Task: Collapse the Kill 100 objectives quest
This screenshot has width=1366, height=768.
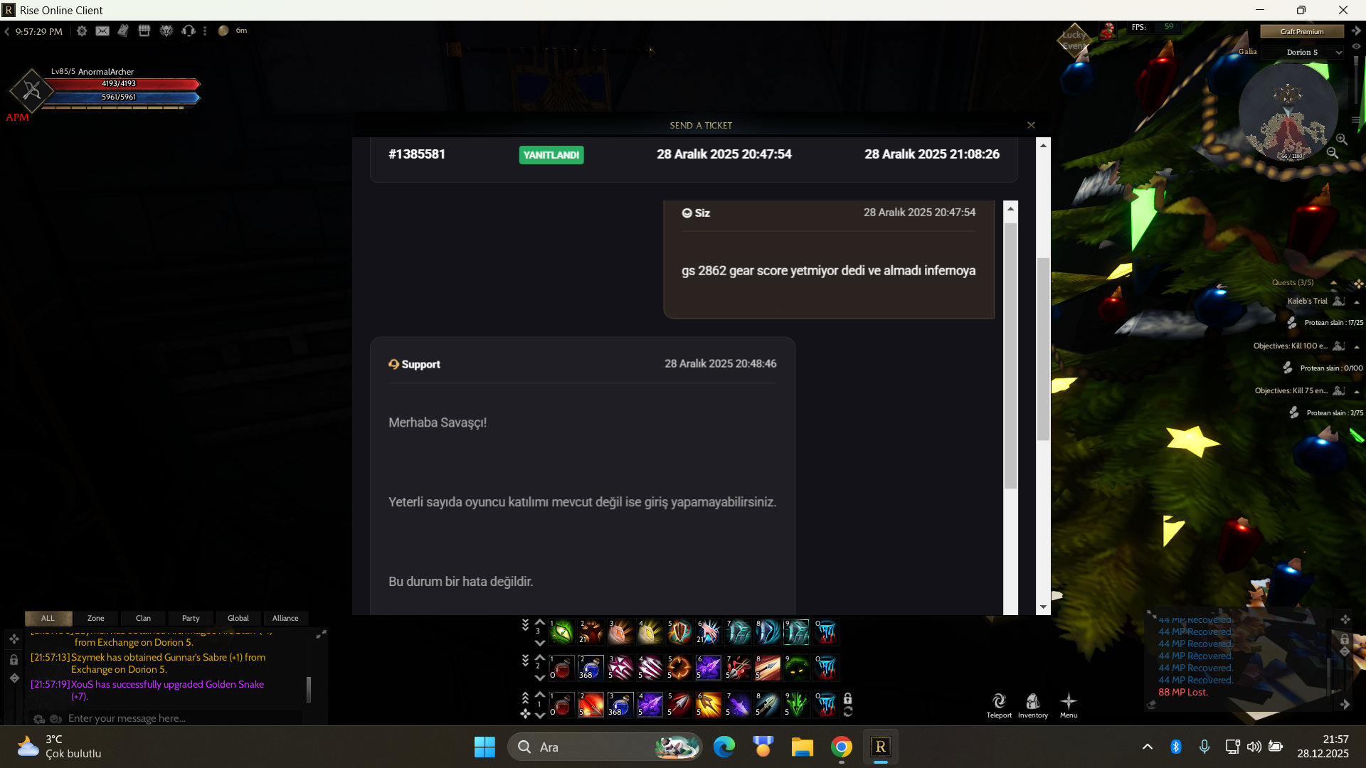Action: (1357, 347)
